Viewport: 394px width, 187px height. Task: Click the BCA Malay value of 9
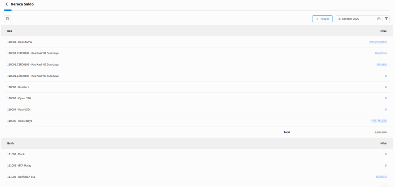pyautogui.click(x=386, y=166)
